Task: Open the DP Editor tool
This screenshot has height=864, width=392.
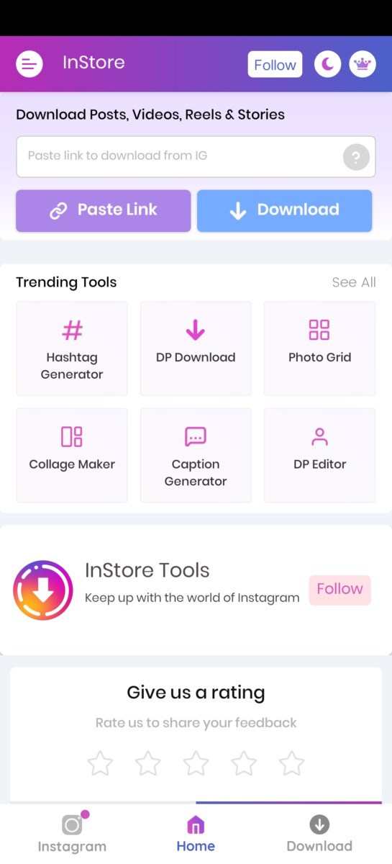Action: 319,455
